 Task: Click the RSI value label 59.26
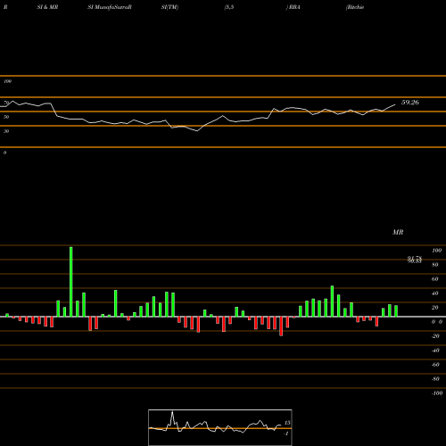pyautogui.click(x=410, y=103)
